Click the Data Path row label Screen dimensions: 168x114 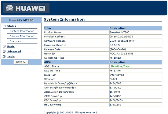(x=50, y=75)
